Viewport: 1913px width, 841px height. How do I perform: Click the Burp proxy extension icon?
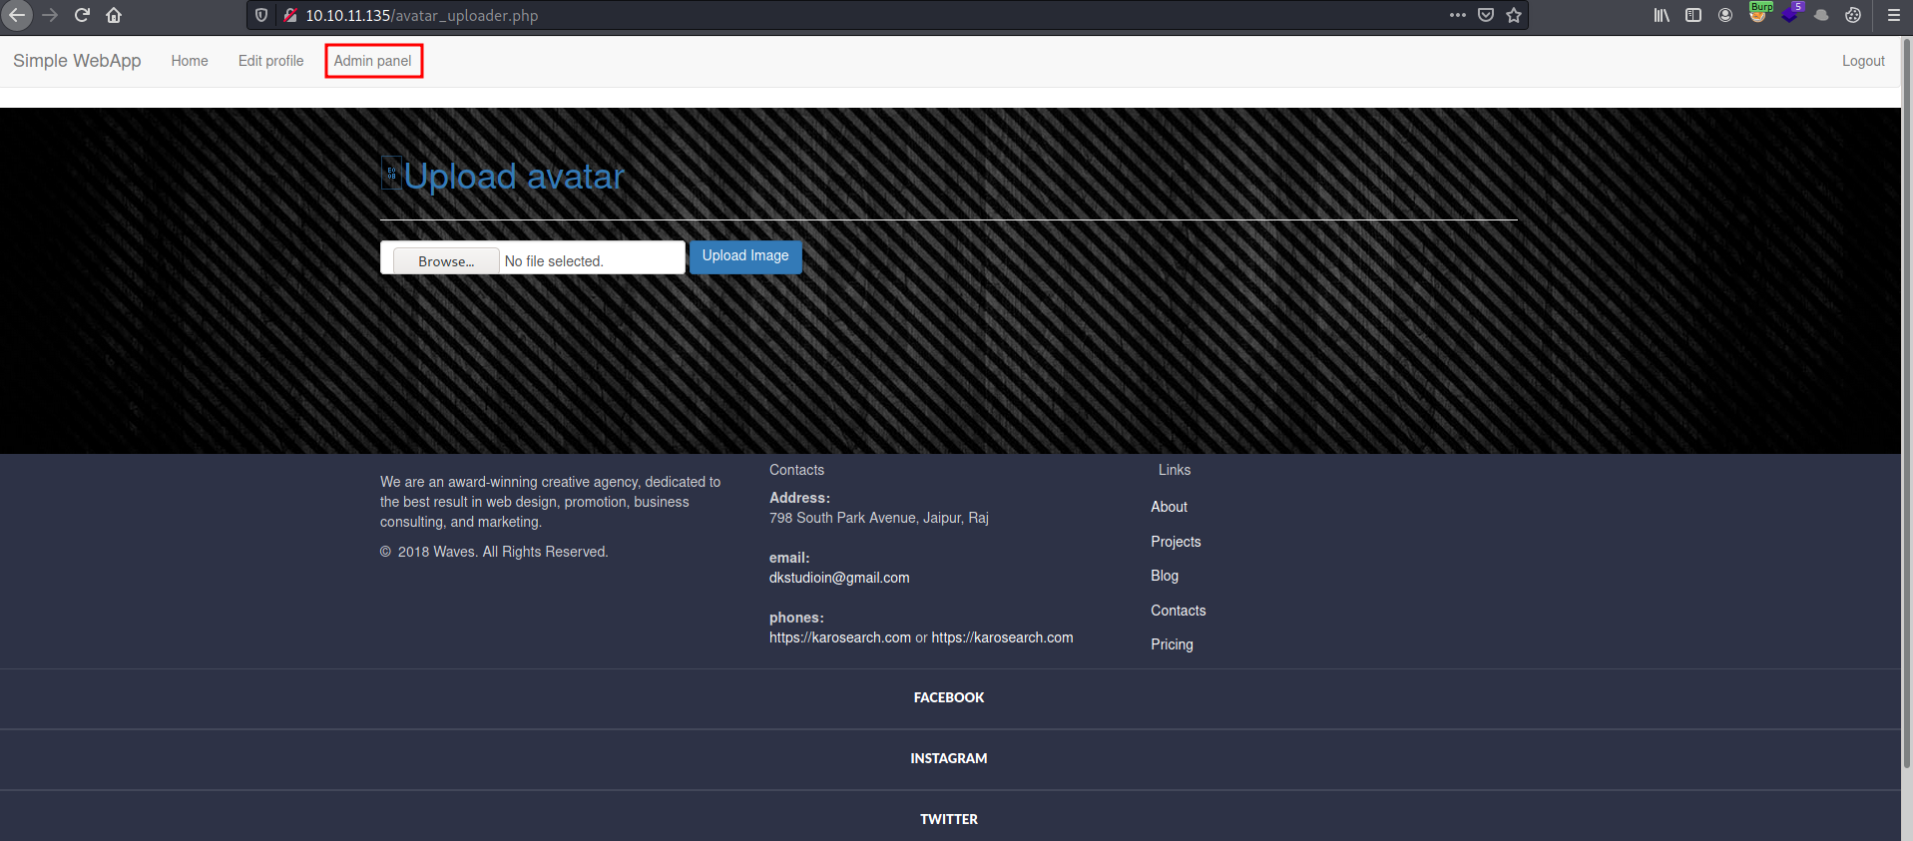click(1758, 14)
